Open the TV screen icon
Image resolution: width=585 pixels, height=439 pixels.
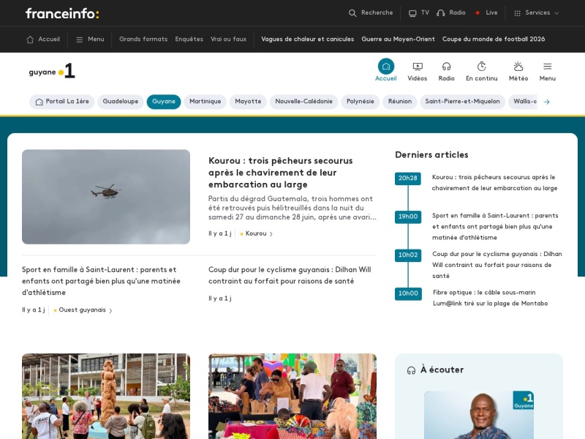[412, 13]
